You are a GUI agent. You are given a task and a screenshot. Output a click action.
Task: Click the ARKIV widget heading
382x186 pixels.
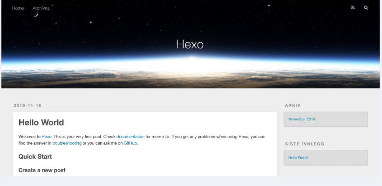293,106
